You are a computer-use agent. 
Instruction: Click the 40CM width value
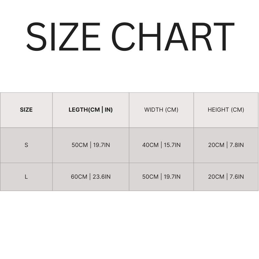pos(150,145)
